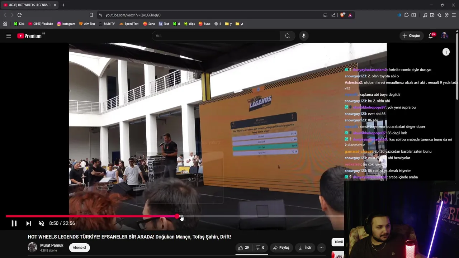Screen dimensions: 459x258
Task: Click the 8:50 / 22:56 time display
Action: (x=62, y=223)
